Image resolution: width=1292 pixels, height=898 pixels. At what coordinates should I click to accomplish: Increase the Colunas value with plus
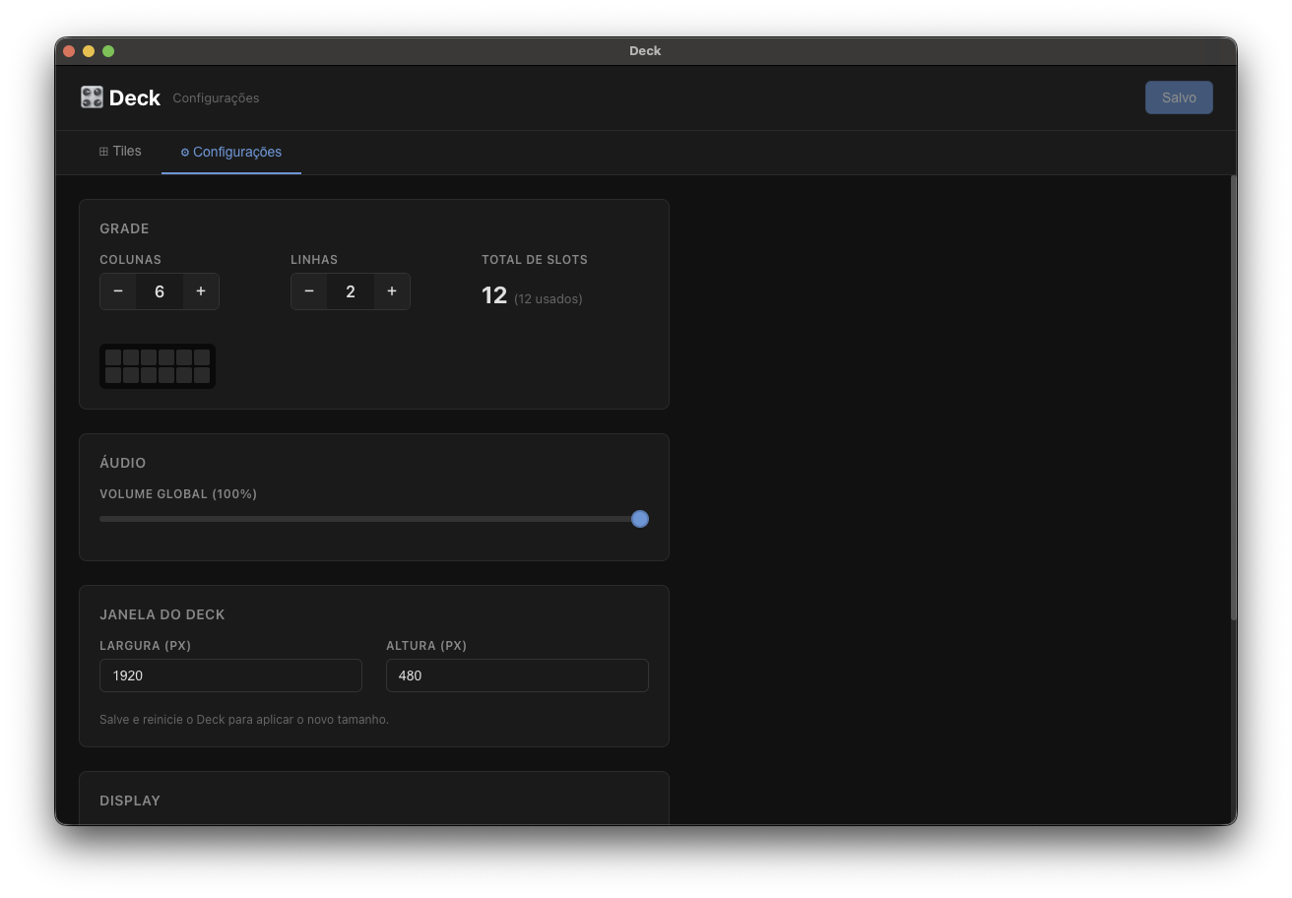[x=201, y=291]
